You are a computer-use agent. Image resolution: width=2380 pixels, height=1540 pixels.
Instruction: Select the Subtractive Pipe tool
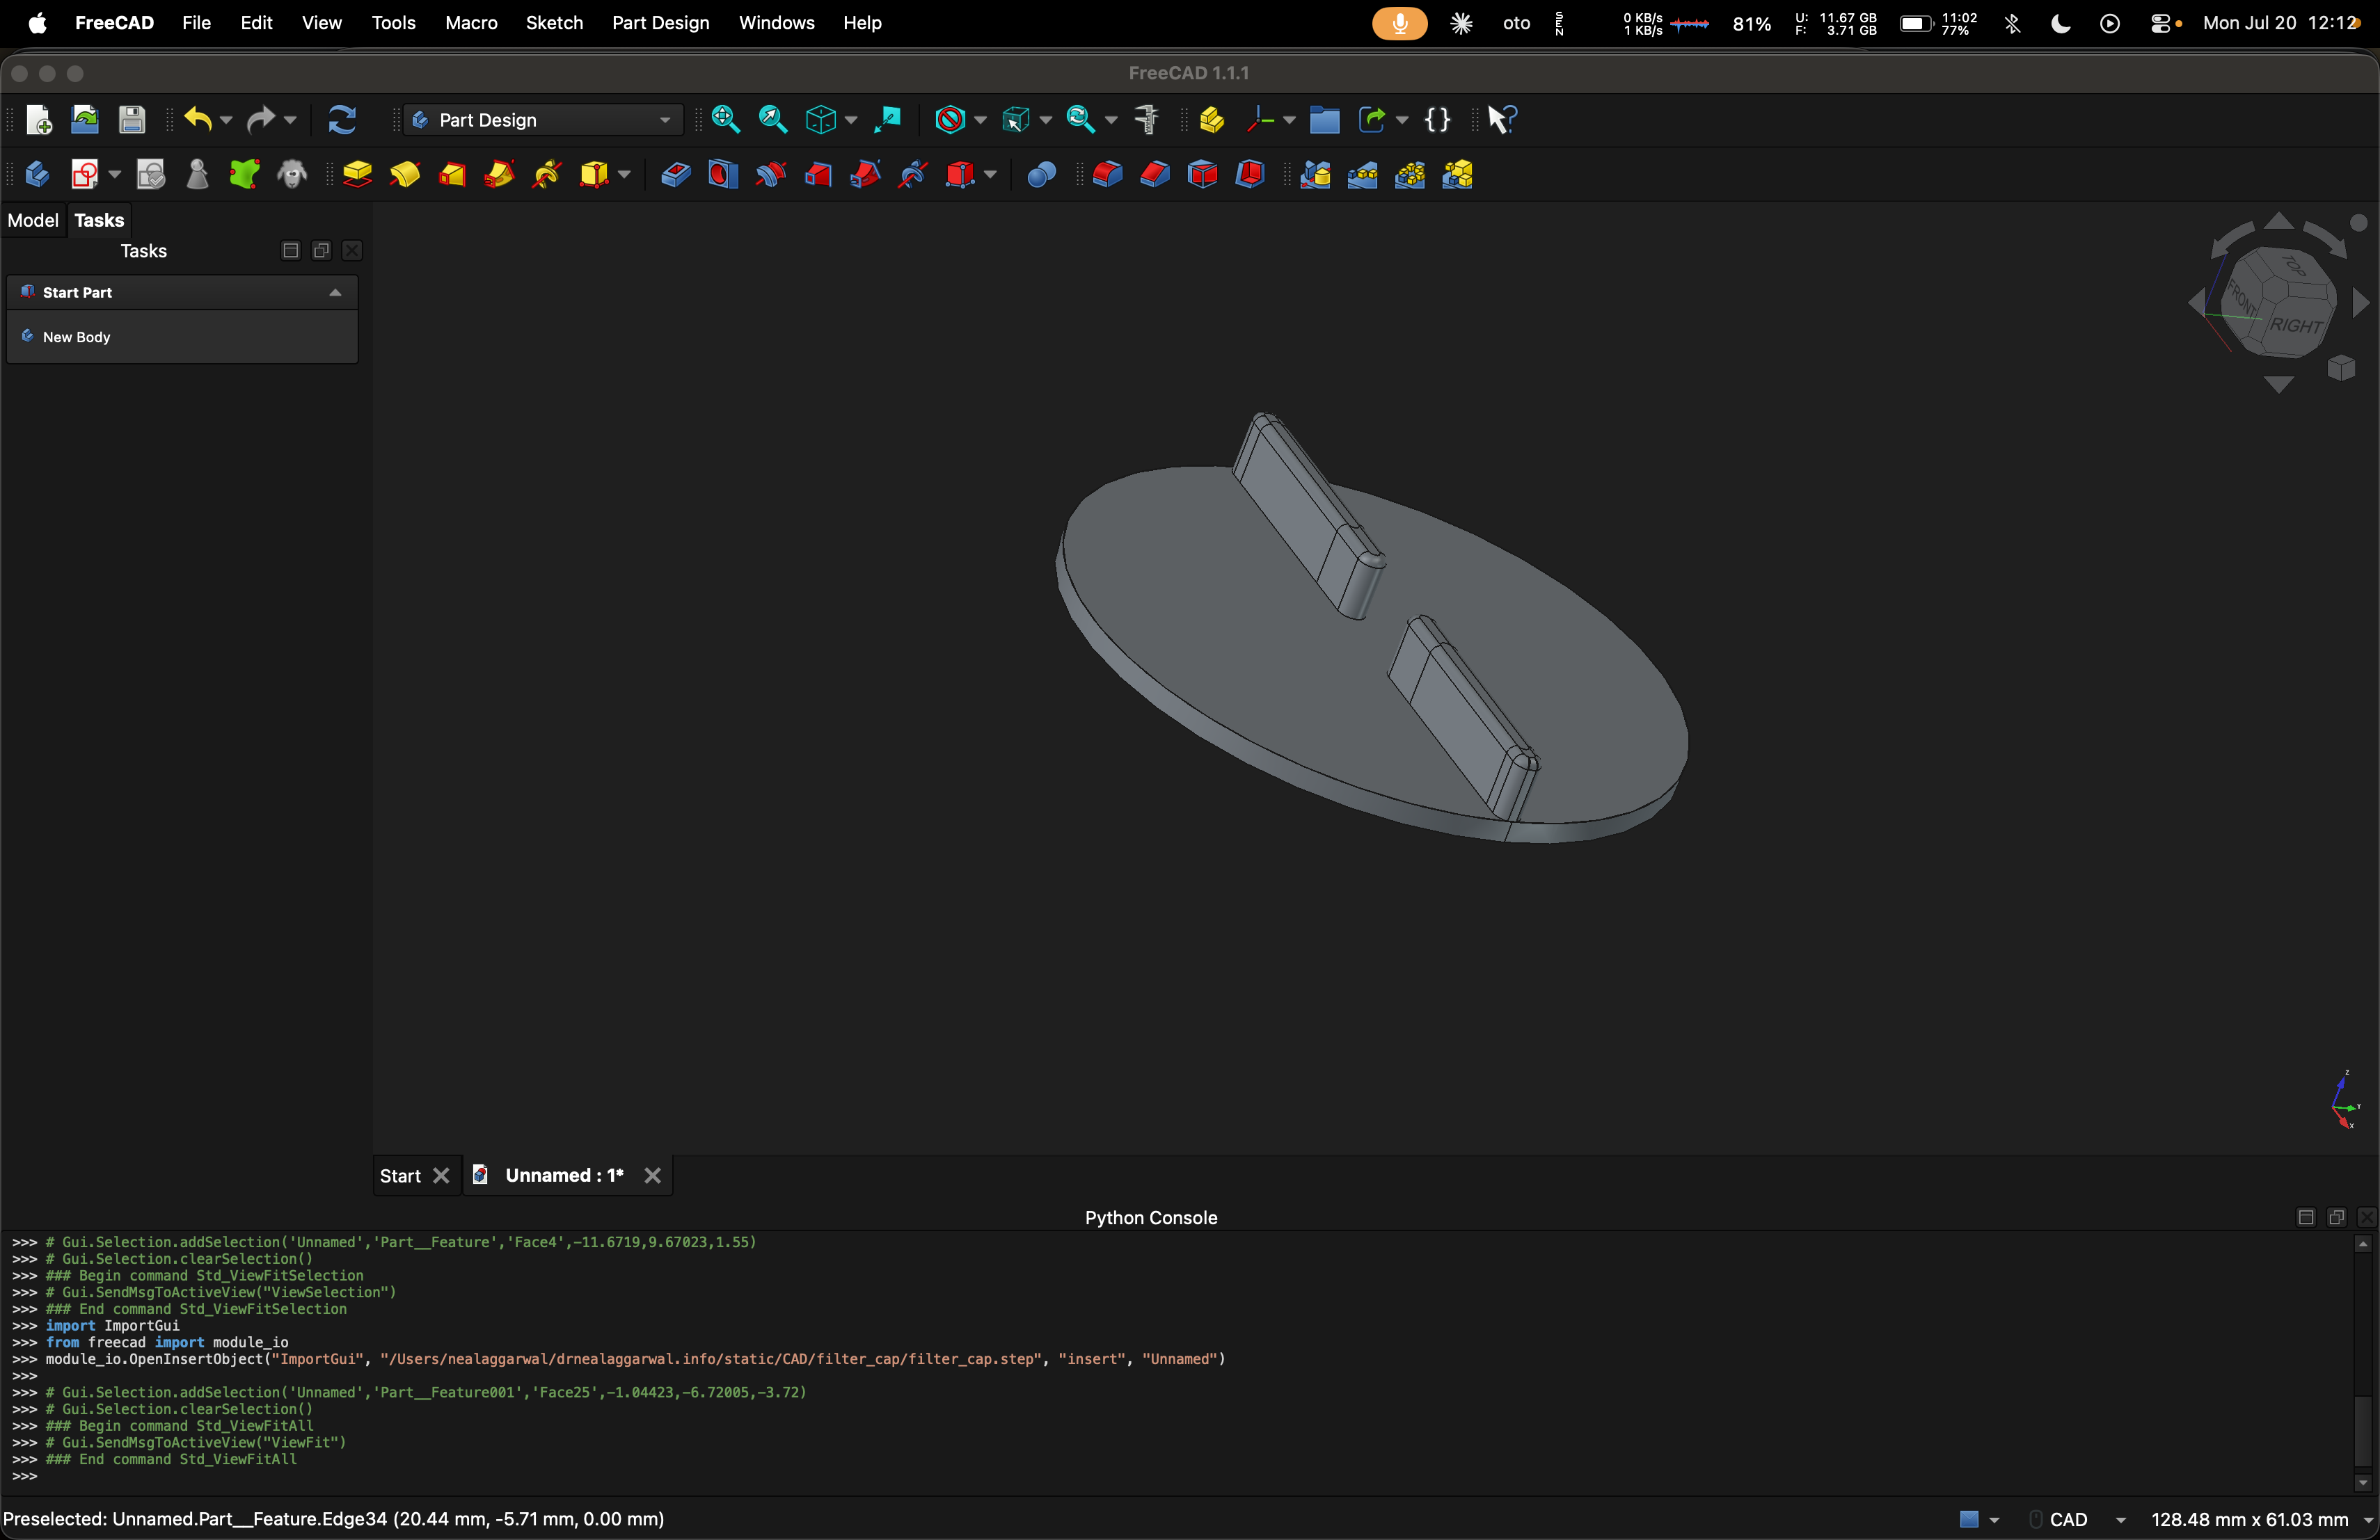pyautogui.click(x=865, y=175)
